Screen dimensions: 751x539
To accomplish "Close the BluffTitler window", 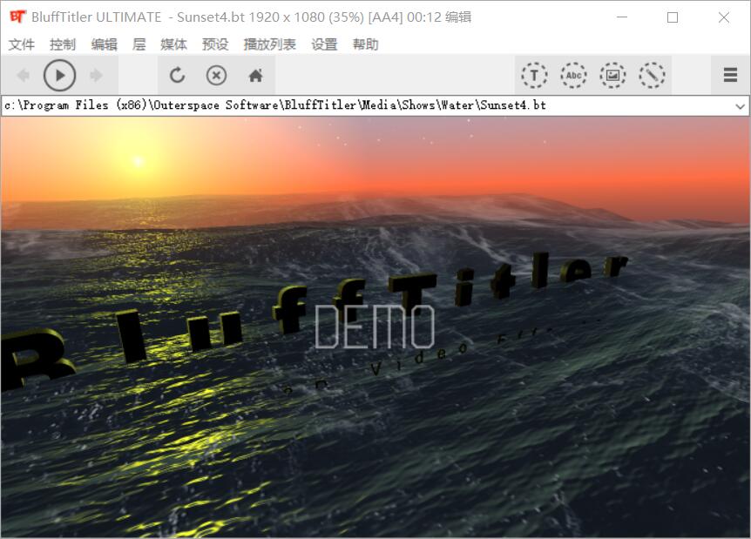I will 724,17.
